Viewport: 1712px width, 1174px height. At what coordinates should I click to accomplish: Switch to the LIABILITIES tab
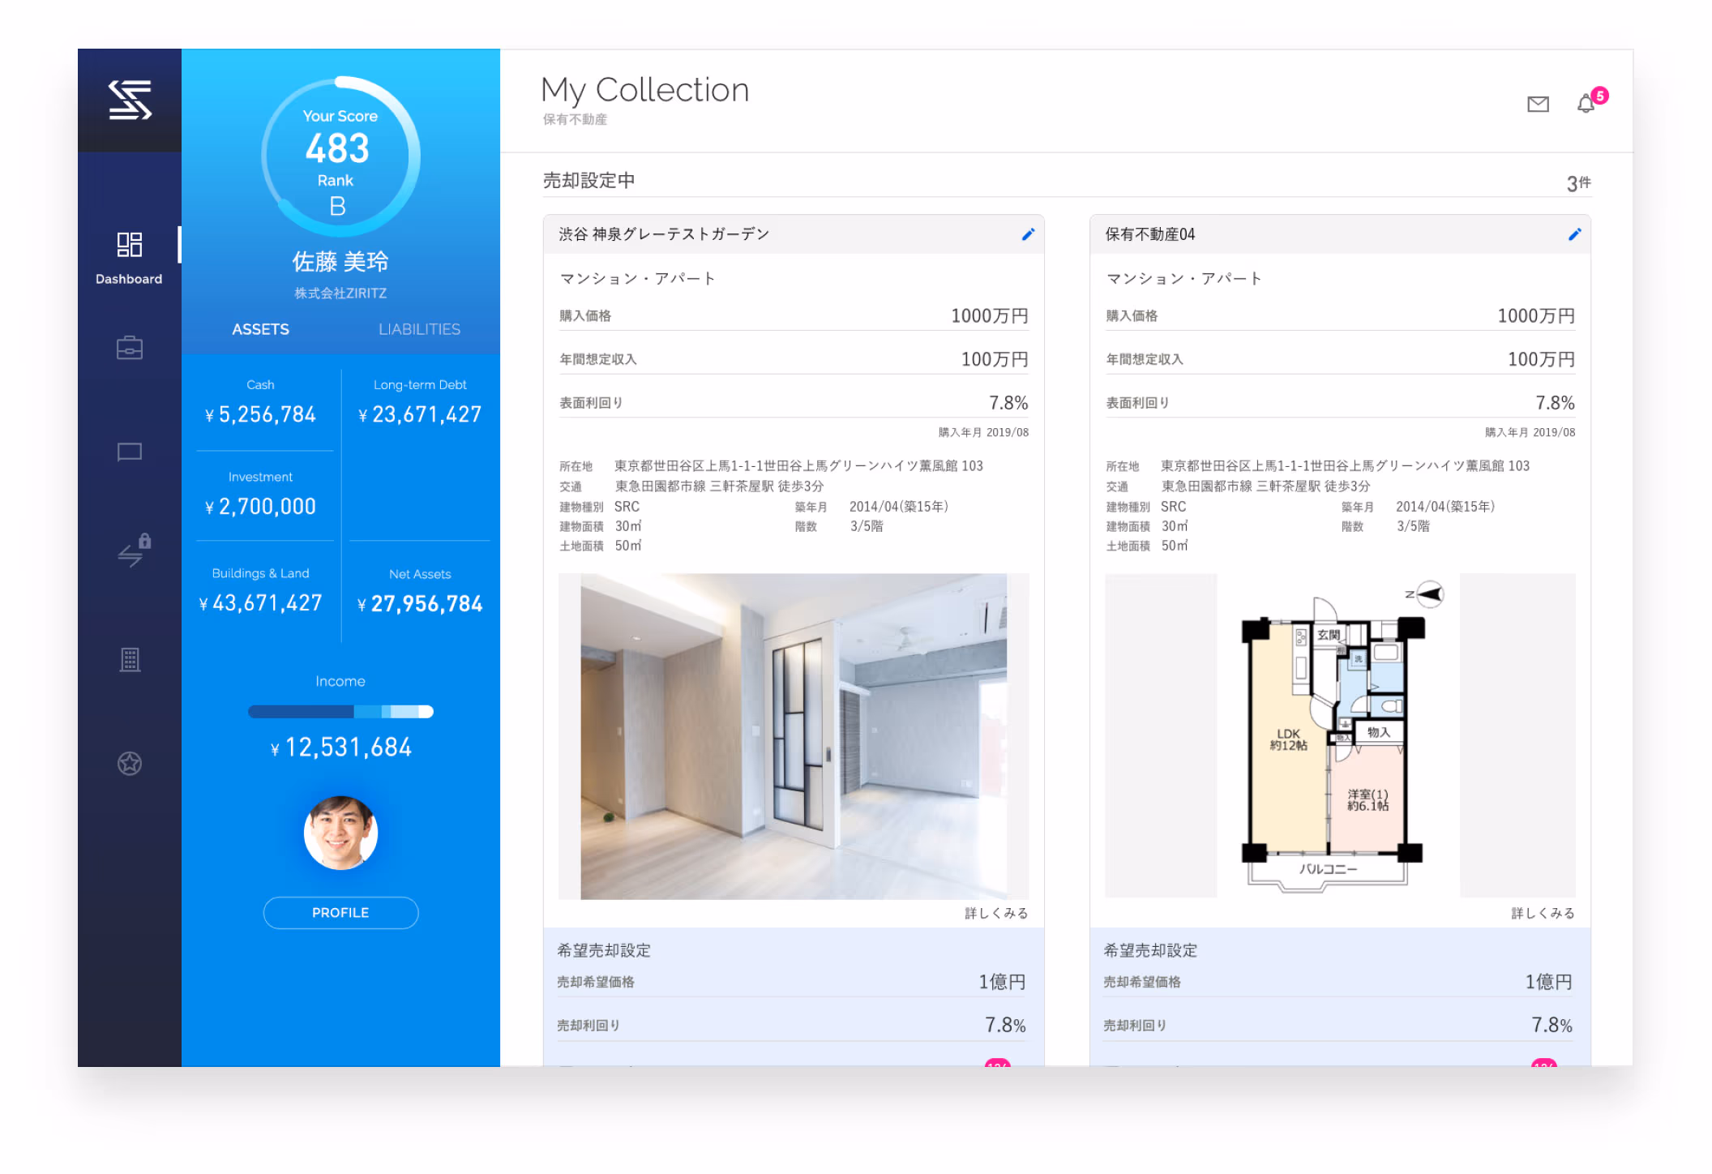419,329
